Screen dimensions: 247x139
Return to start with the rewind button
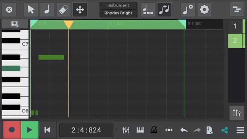[x=47, y=130]
